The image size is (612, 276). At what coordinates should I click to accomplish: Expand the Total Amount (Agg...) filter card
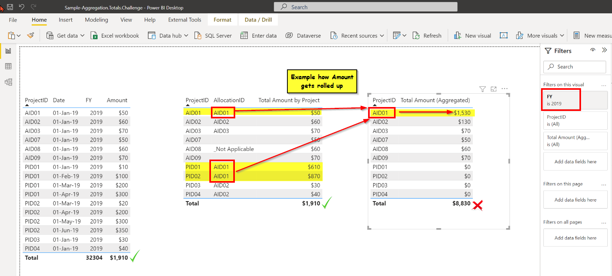(575, 141)
